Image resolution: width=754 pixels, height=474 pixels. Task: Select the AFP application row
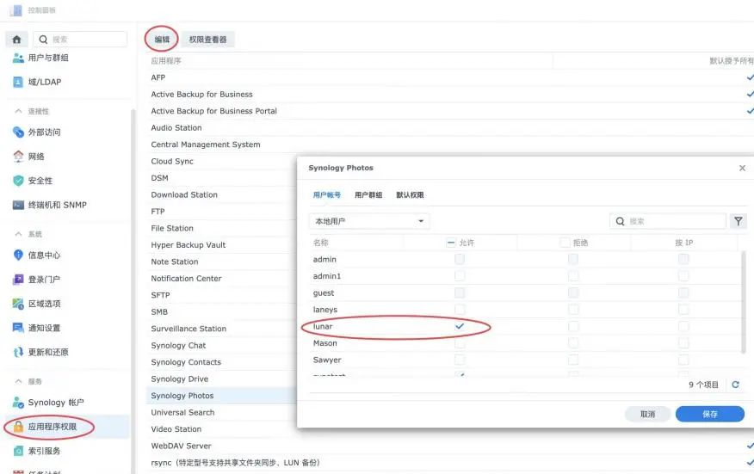point(449,77)
